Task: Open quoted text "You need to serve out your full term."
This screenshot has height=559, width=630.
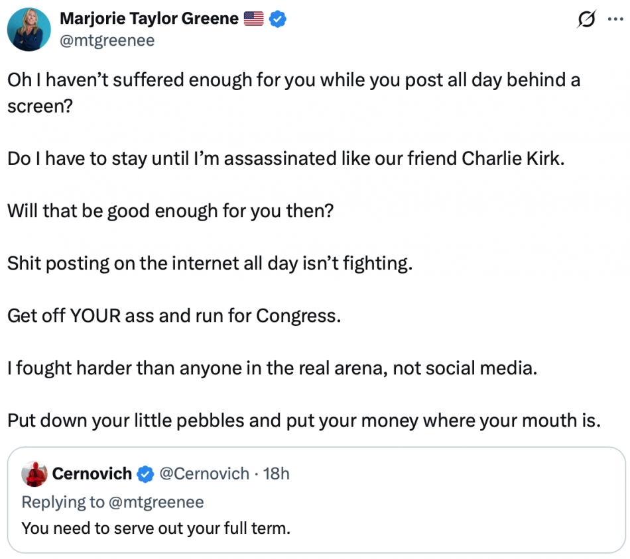Action: [156, 529]
